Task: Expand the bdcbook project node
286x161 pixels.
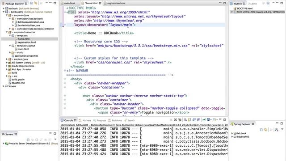Action: coord(4,8)
